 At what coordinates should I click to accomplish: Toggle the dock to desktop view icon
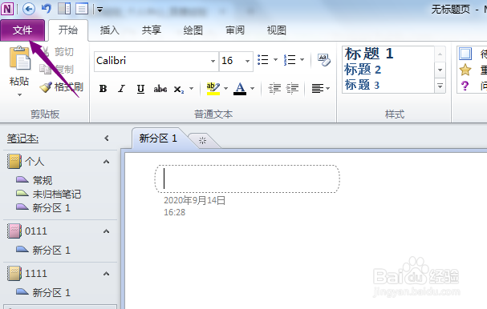tap(64, 9)
